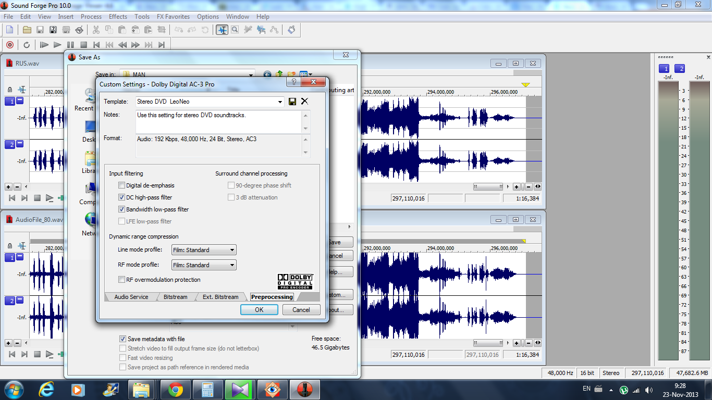712x400 pixels.
Task: Click stop button in RUS.wav window transport
Action: pyautogui.click(x=37, y=198)
